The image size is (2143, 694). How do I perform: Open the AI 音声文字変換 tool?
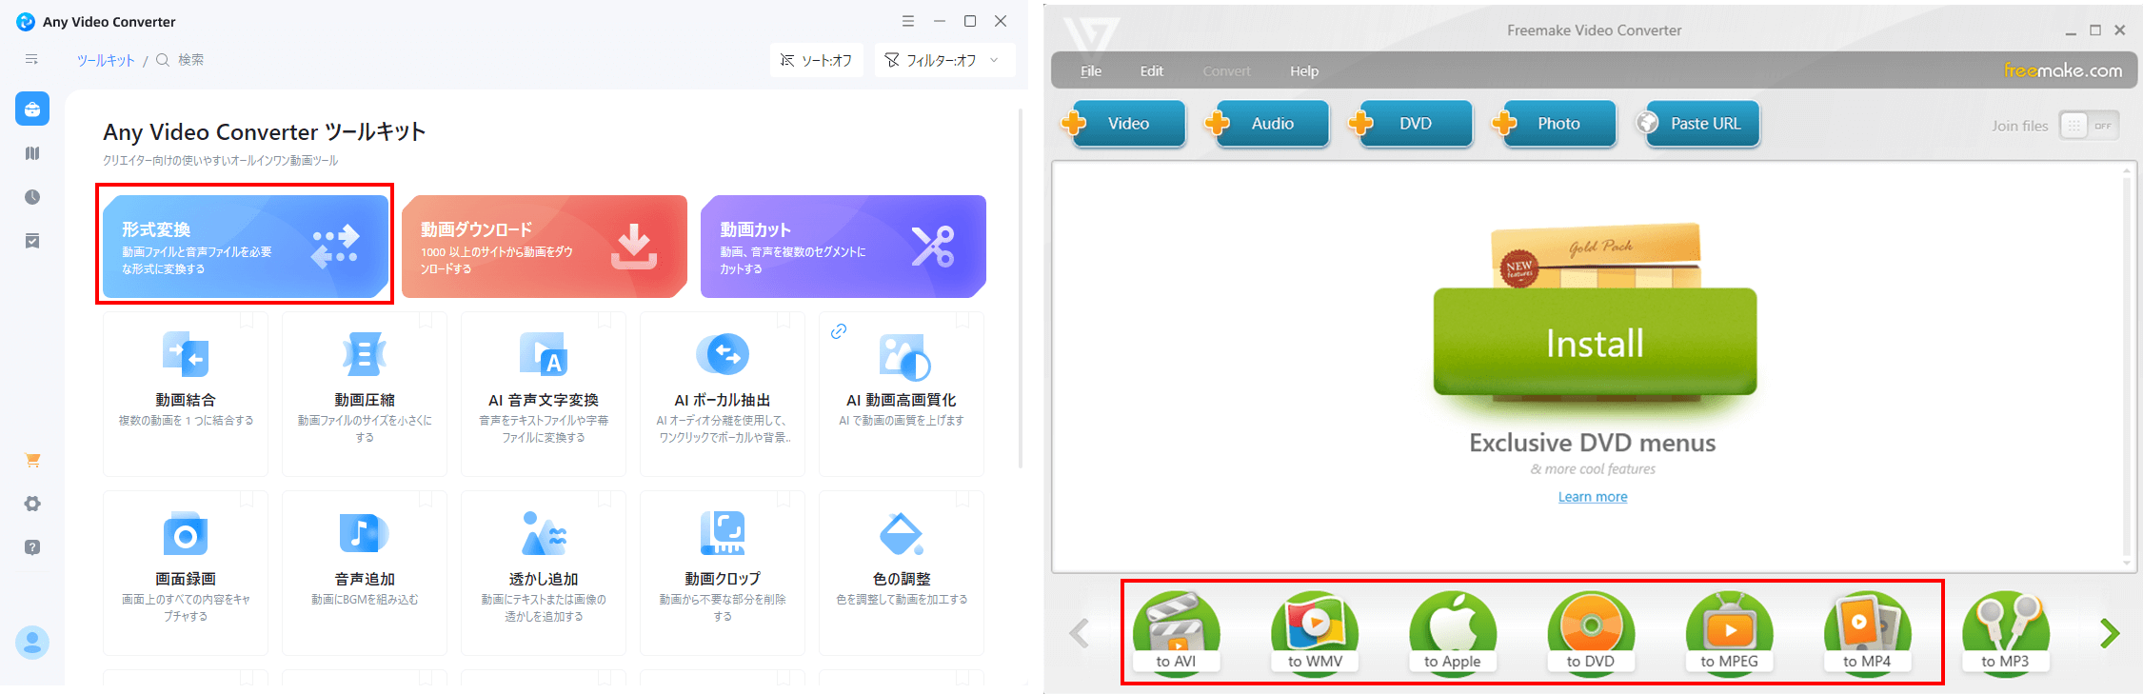544,394
